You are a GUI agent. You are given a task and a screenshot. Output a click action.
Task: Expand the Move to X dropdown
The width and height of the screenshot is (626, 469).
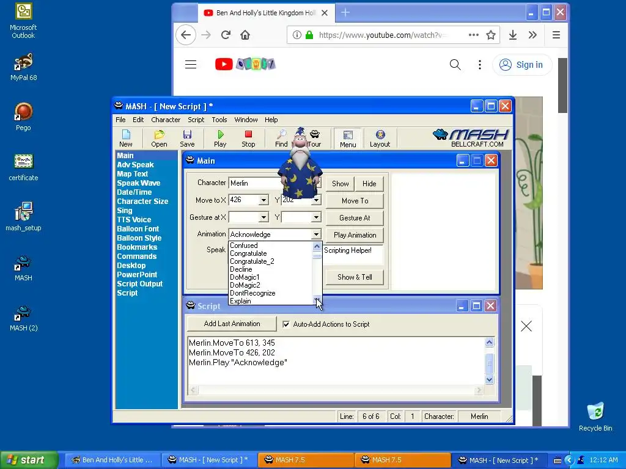pos(263,200)
